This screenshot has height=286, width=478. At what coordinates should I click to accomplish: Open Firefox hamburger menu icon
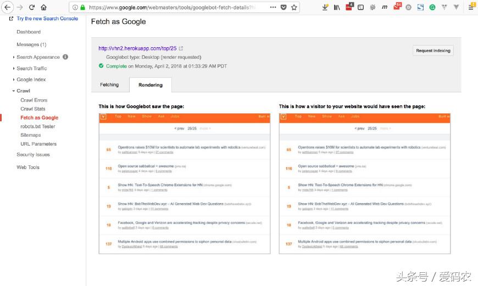(471, 7)
